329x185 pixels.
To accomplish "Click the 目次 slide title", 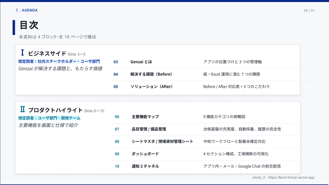I will [29, 25].
